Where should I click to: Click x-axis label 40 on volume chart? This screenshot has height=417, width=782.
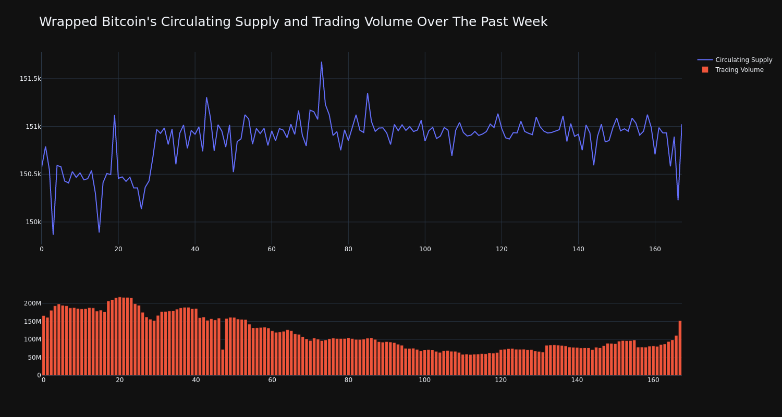[x=196, y=380]
